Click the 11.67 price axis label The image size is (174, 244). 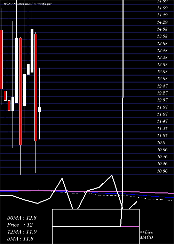162,114
